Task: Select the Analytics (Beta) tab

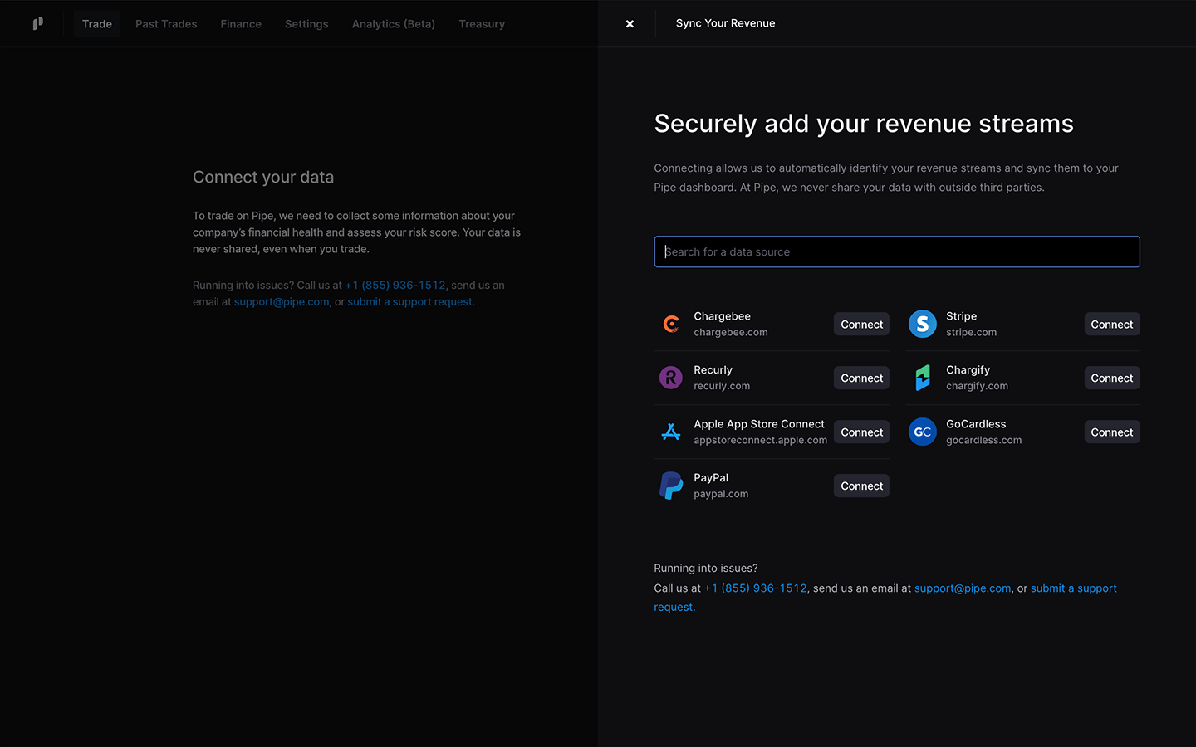Action: coord(394,23)
